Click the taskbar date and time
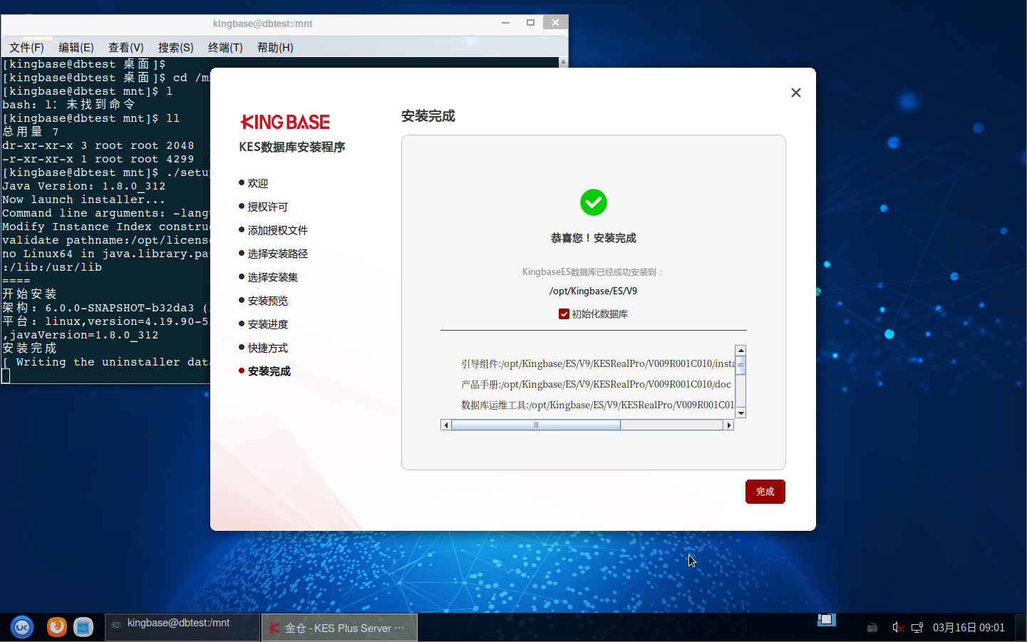 tap(969, 628)
